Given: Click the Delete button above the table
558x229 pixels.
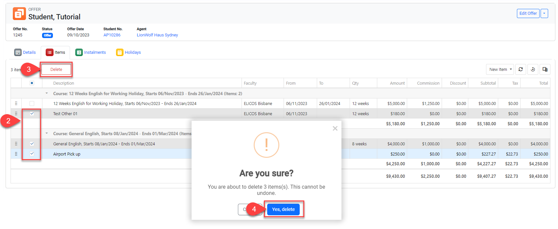Looking at the screenshot, I should tap(56, 70).
